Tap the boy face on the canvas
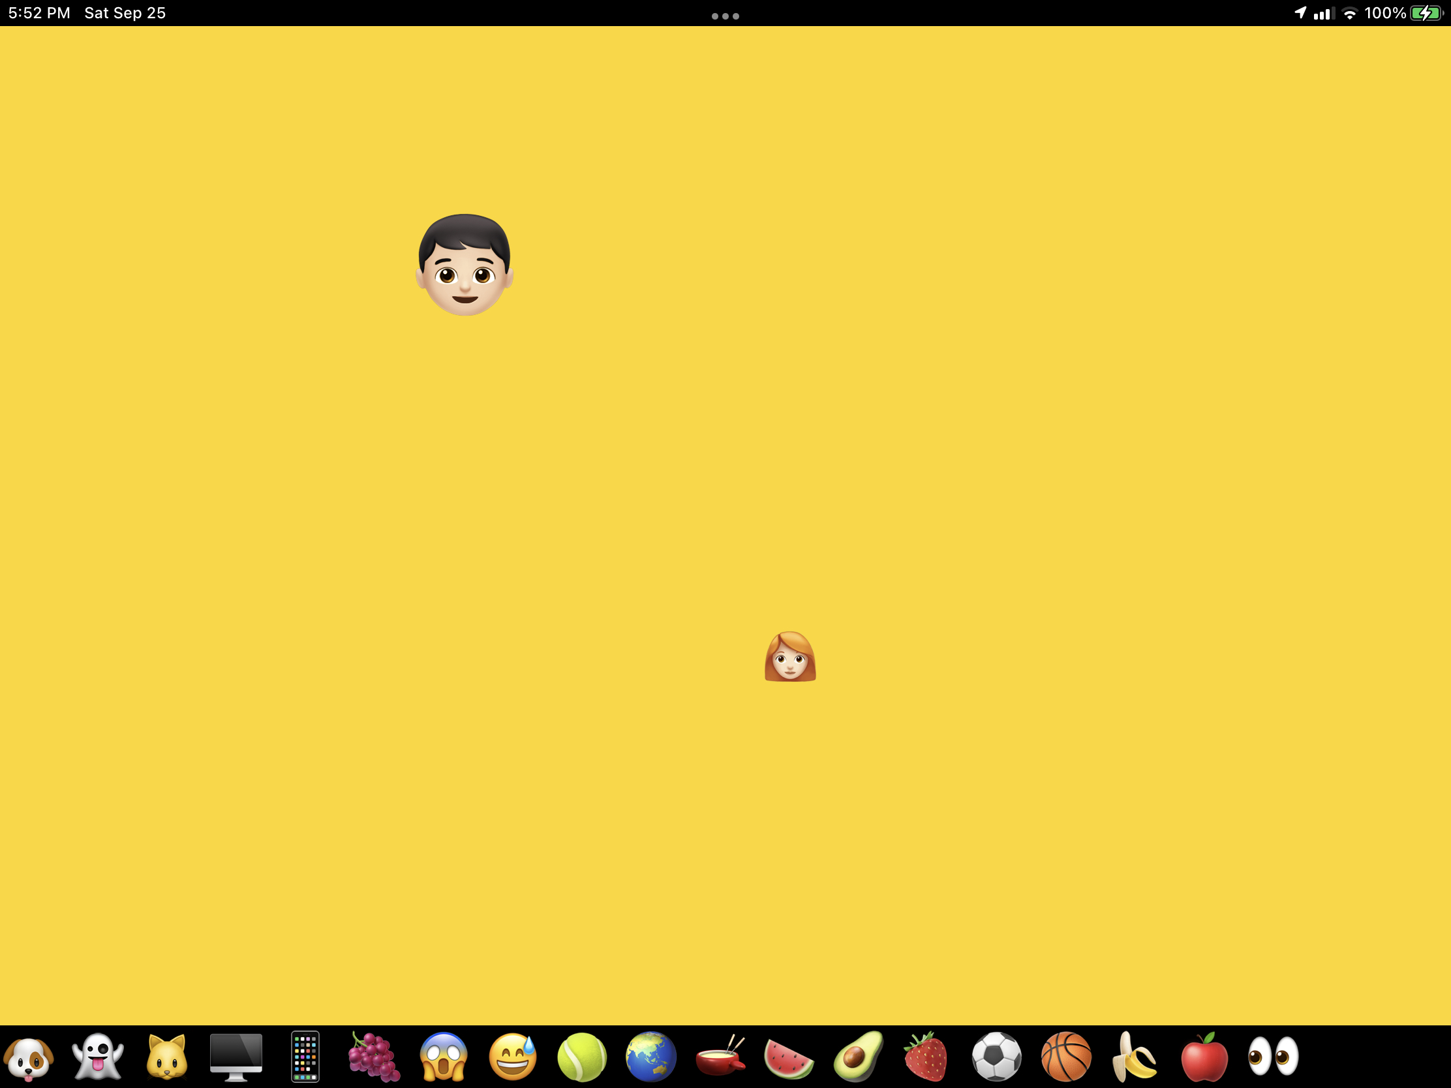The image size is (1451, 1088). pyautogui.click(x=465, y=264)
